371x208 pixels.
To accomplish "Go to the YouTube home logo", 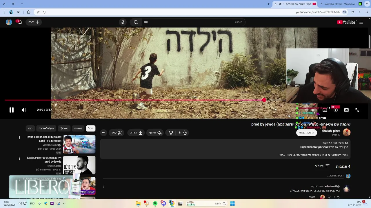I will 346,22.
